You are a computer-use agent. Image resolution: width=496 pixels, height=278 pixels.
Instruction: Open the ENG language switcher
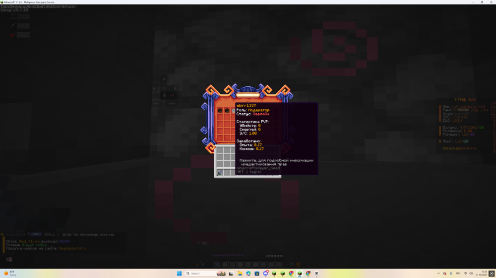point(458,273)
